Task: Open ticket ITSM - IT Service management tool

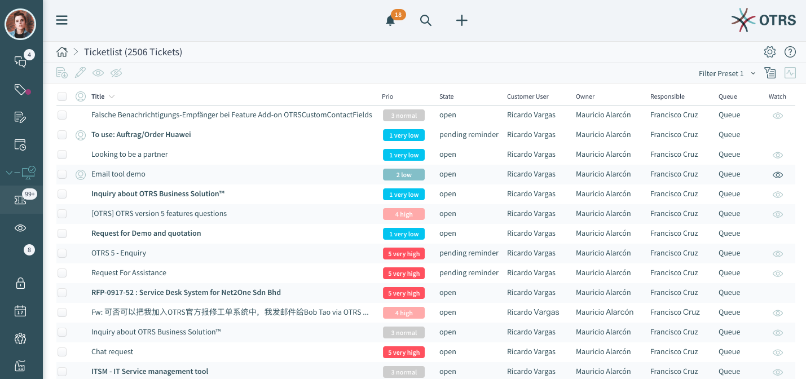Action: pos(150,371)
